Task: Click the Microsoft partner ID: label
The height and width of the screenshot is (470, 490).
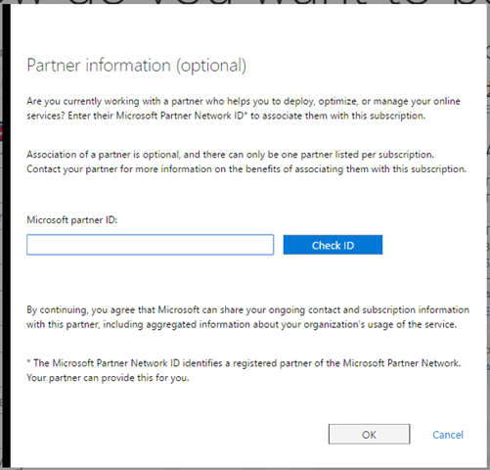Action: (x=72, y=220)
